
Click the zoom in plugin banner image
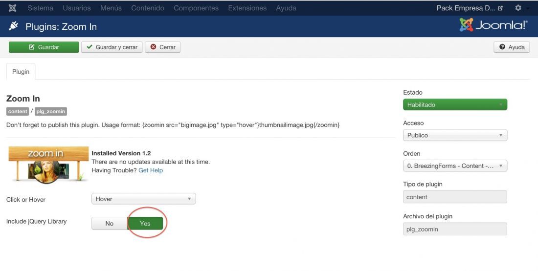tap(48, 165)
